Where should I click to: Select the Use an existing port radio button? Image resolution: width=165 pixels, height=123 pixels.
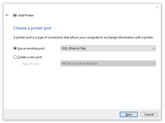(15, 48)
